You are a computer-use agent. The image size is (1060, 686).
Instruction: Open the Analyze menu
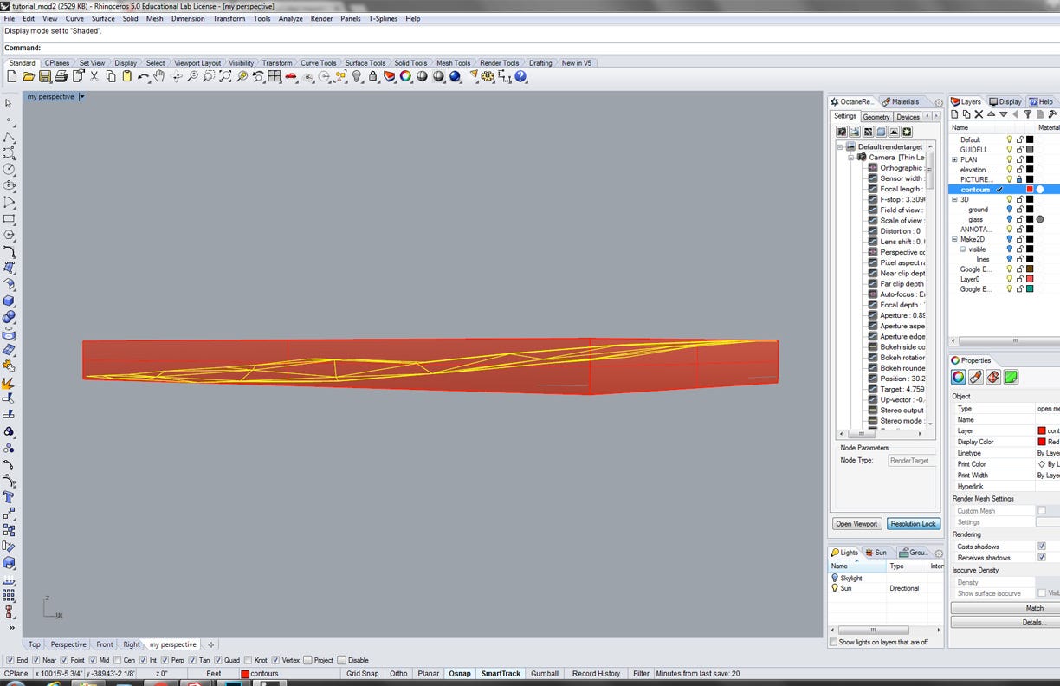[x=290, y=18]
